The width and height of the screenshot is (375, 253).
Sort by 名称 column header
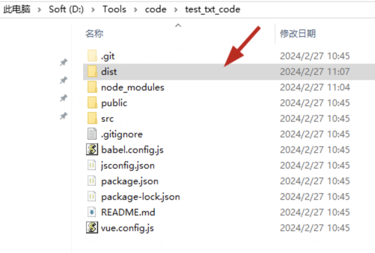pyautogui.click(x=94, y=34)
